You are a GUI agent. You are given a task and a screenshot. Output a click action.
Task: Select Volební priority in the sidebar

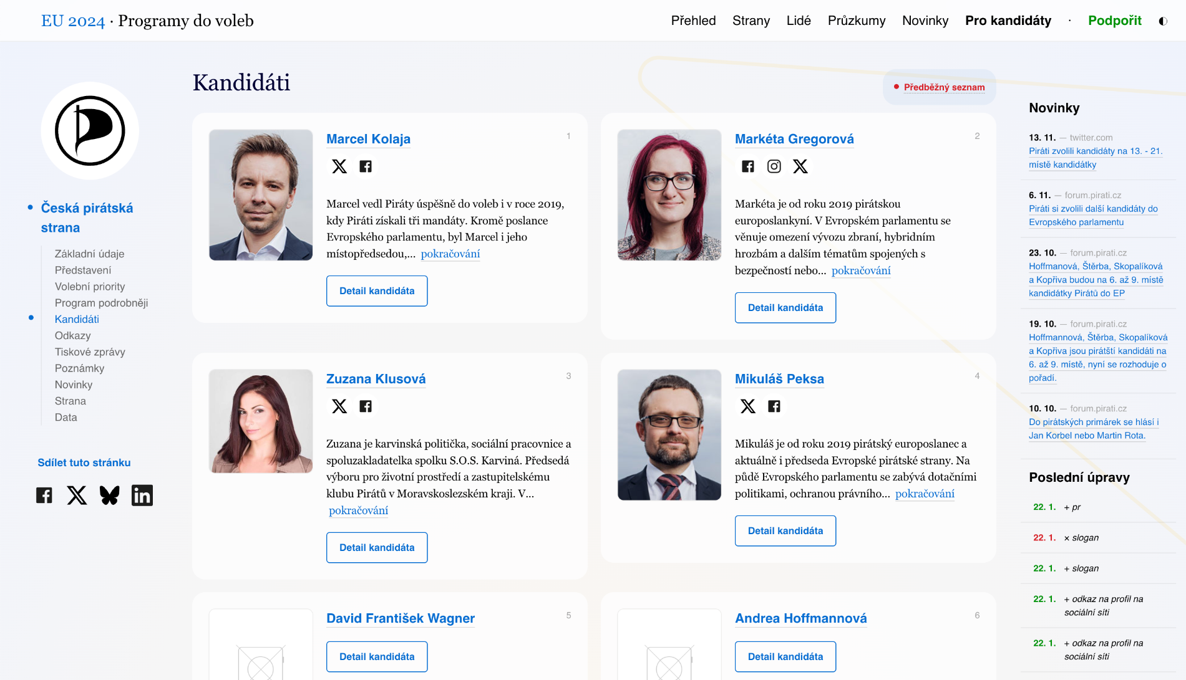tap(90, 287)
